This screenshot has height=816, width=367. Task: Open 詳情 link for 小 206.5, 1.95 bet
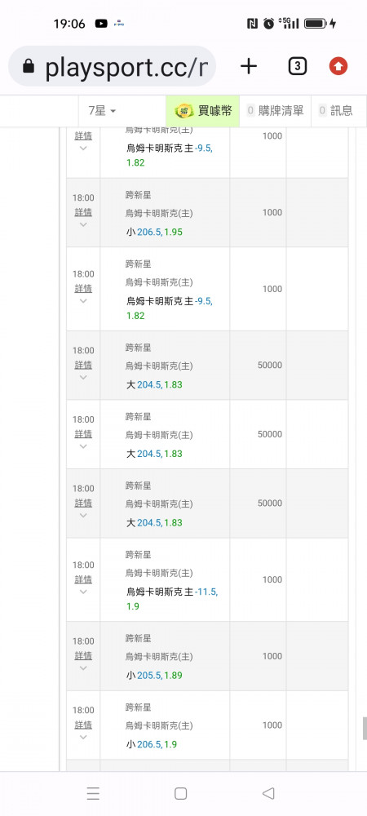pos(83,212)
